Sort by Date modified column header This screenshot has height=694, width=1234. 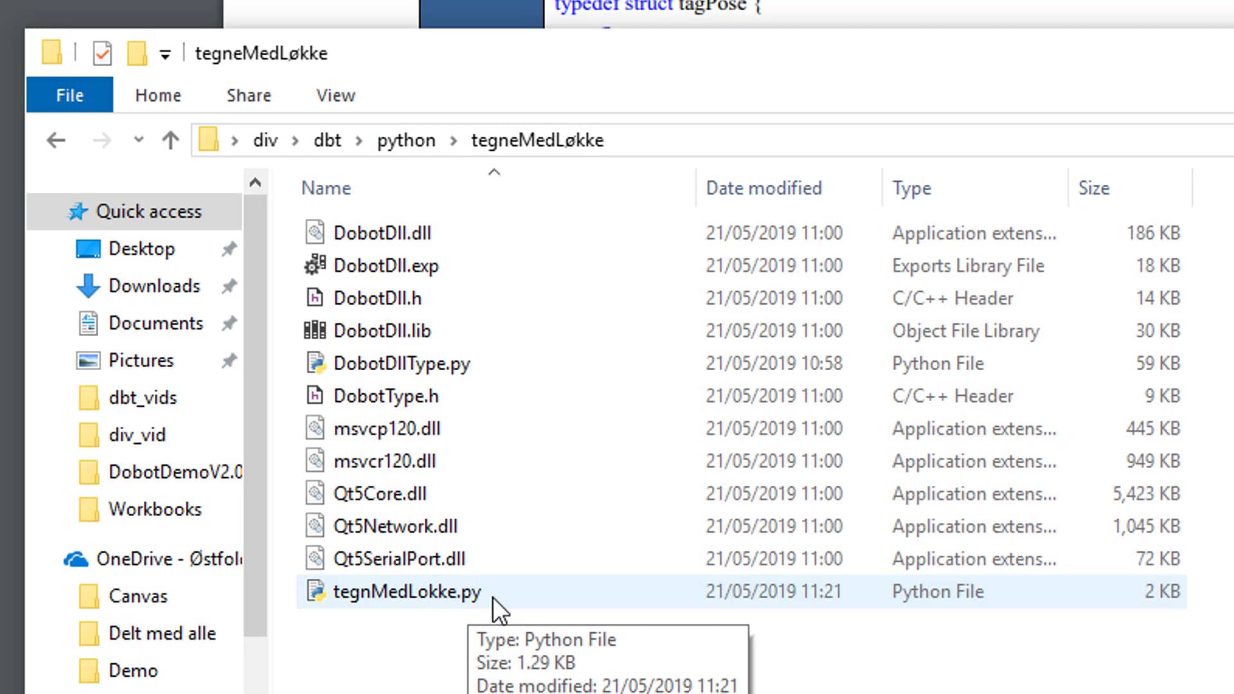click(764, 188)
